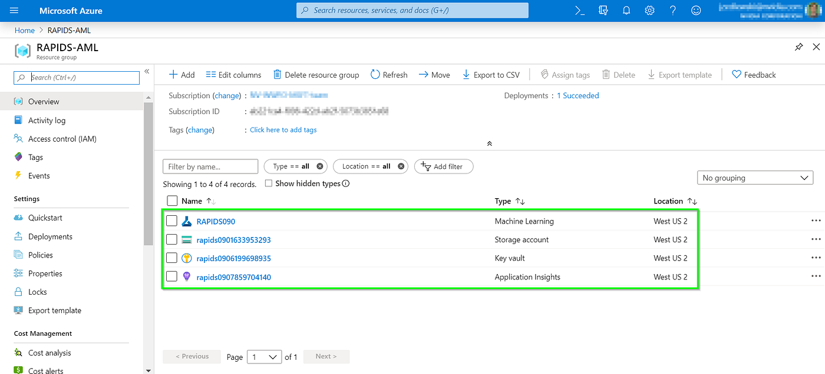Pin the RAPIDS-AML blade
Screen dimensions: 825x374
(798, 47)
